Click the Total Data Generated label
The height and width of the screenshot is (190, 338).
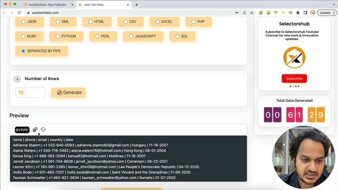click(x=294, y=101)
